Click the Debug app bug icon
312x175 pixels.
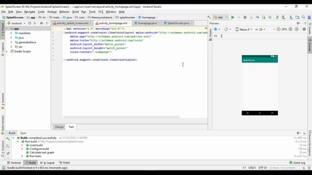coord(245,17)
